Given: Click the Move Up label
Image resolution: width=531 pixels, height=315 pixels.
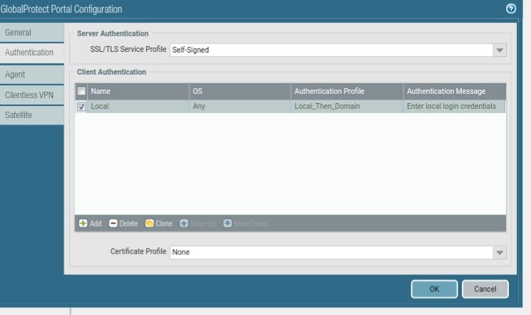Looking at the screenshot, I should pyautogui.click(x=203, y=223).
